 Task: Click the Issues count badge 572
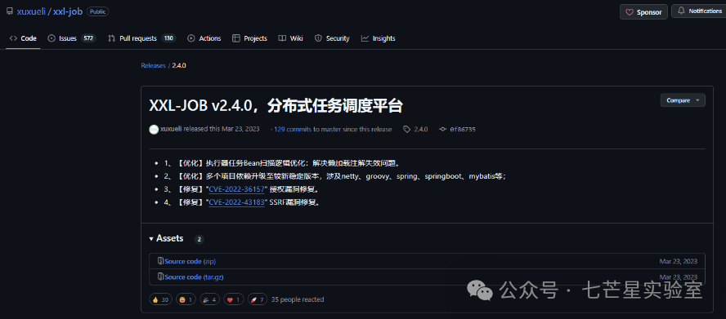(x=88, y=38)
